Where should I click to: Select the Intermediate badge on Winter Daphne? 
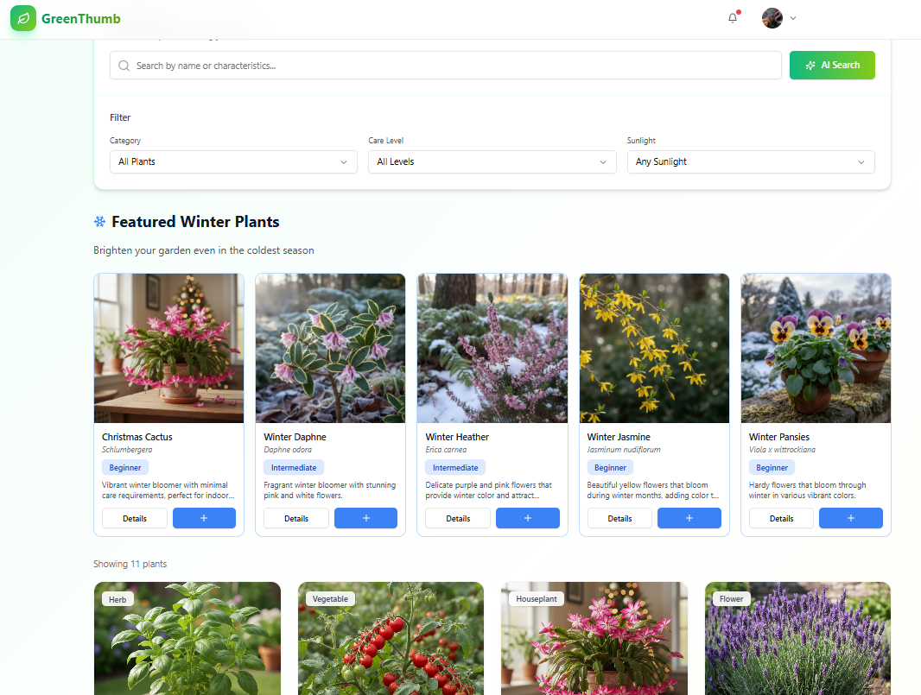click(x=294, y=467)
